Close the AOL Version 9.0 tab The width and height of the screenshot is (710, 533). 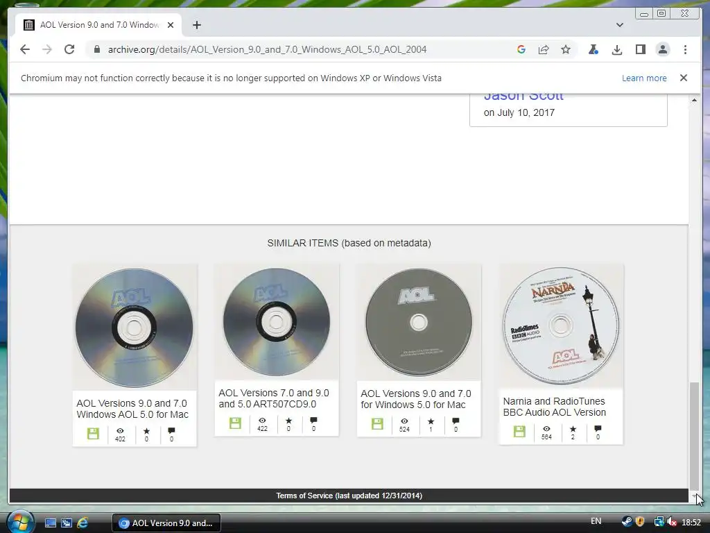[x=171, y=25]
